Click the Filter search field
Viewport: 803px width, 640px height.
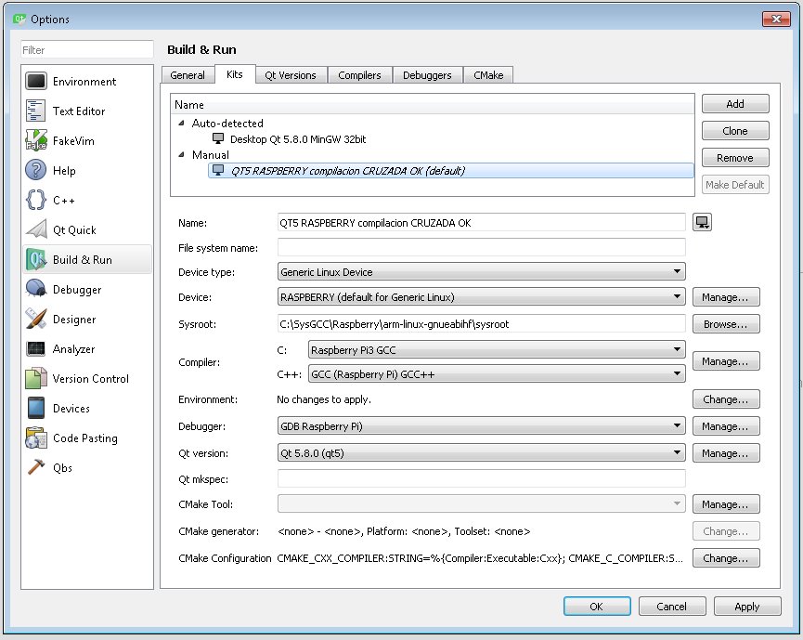(87, 50)
